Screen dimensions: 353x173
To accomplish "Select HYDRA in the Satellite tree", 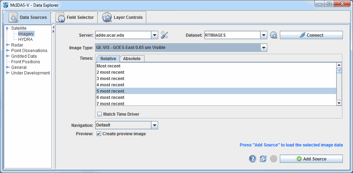I will pyautogui.click(x=26, y=39).
